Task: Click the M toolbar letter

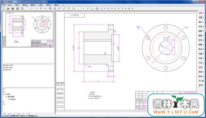Action: click(129, 8)
